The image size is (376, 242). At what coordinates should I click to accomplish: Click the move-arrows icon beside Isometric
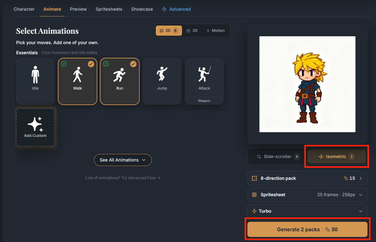(x=321, y=156)
